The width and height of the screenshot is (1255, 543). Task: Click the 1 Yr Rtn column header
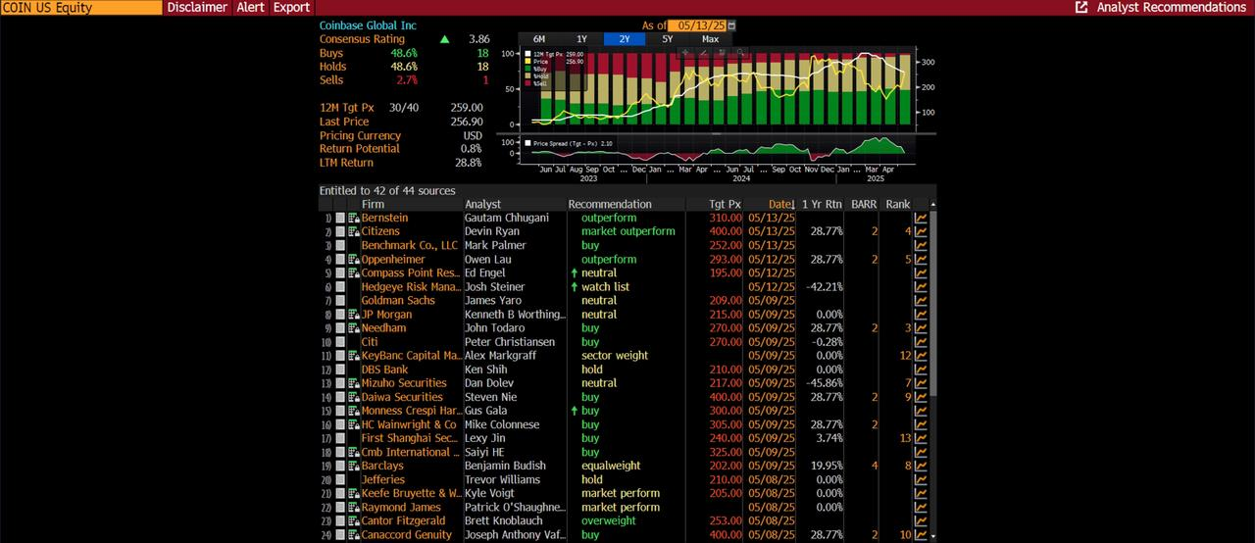click(822, 205)
